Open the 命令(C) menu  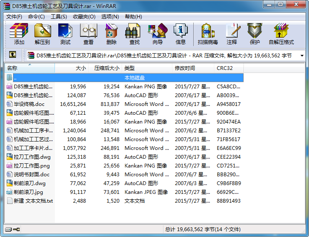coord(36,16)
